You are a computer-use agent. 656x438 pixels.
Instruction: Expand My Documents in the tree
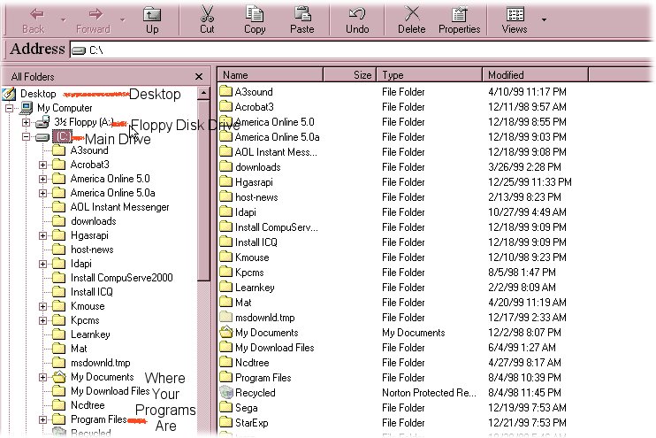point(42,377)
